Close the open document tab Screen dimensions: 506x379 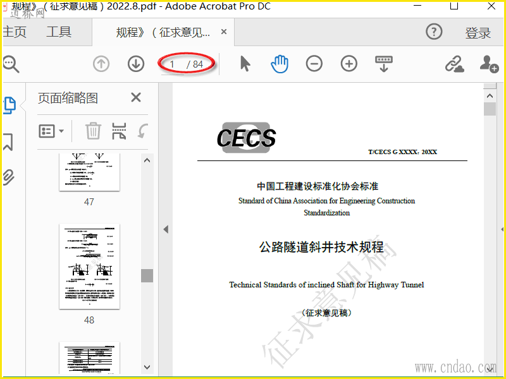(x=224, y=32)
